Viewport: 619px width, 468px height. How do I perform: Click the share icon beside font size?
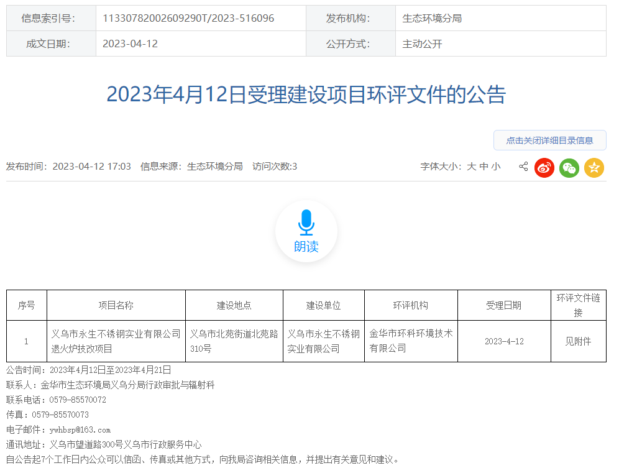point(523,167)
